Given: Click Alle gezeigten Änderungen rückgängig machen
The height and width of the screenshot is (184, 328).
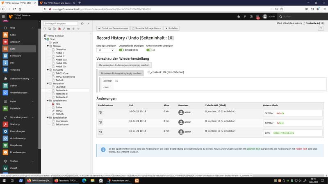Looking at the screenshot, I should pos(124,65).
